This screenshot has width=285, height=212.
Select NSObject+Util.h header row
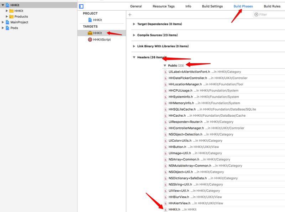[x=224, y=172]
